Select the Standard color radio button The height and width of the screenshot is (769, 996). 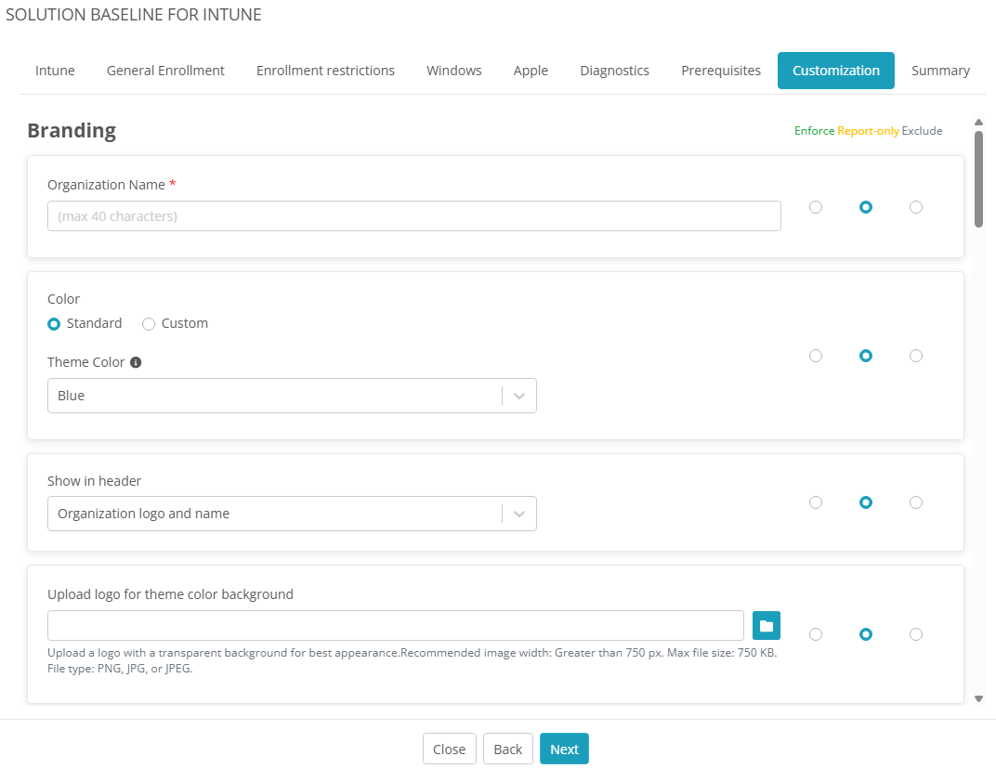tap(54, 324)
